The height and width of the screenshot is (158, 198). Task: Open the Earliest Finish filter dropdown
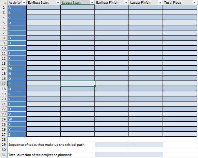[x=126, y=2]
